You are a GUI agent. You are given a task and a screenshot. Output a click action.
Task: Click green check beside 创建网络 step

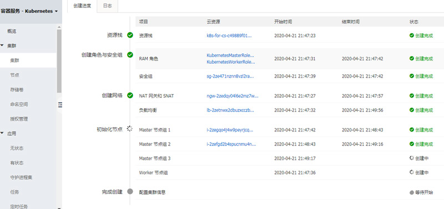pos(130,95)
